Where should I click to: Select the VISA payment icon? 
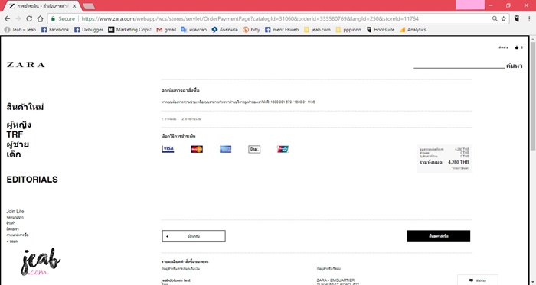(168, 149)
